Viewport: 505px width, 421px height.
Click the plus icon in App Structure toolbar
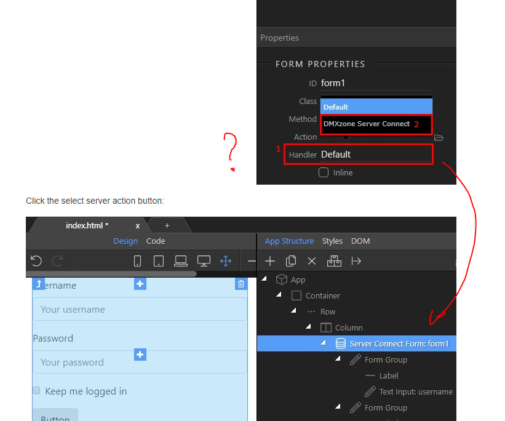(270, 261)
